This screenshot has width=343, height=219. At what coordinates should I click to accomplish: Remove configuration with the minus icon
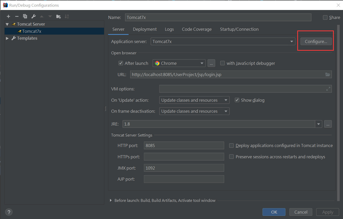tap(17, 16)
